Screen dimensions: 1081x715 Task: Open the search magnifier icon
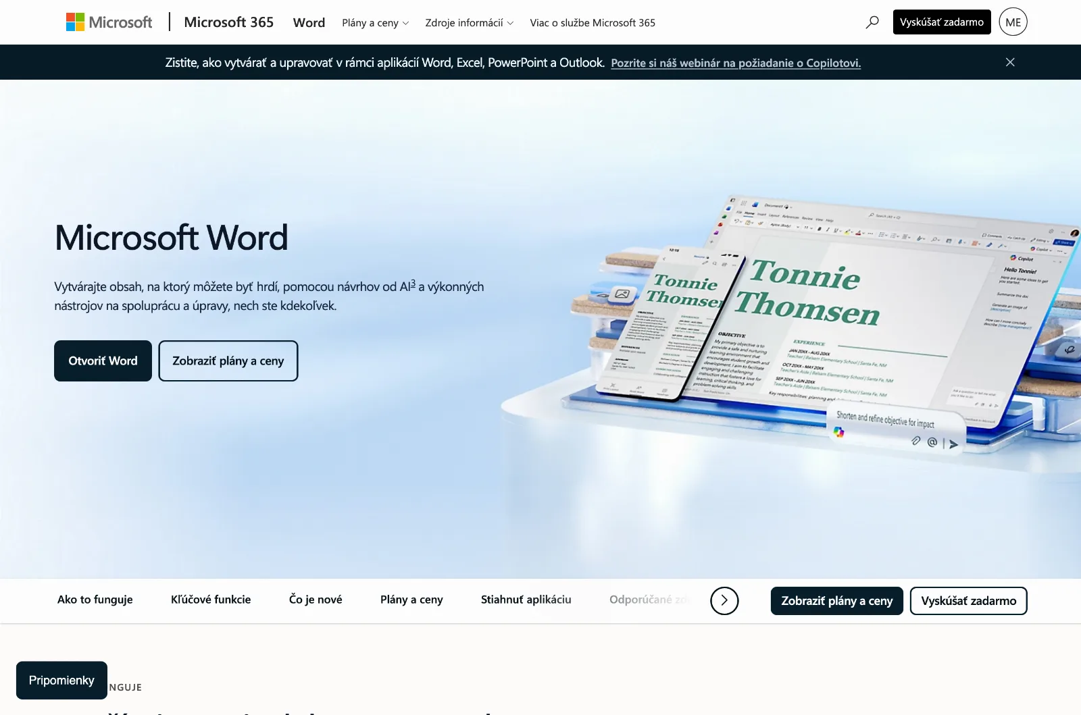[x=872, y=22]
